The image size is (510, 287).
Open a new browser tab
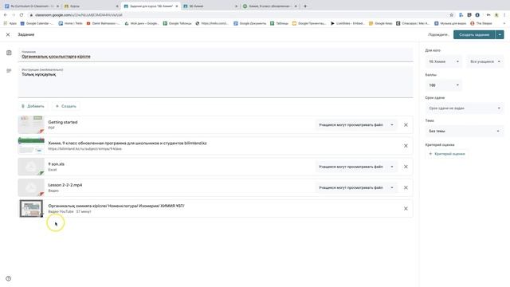coord(305,6)
